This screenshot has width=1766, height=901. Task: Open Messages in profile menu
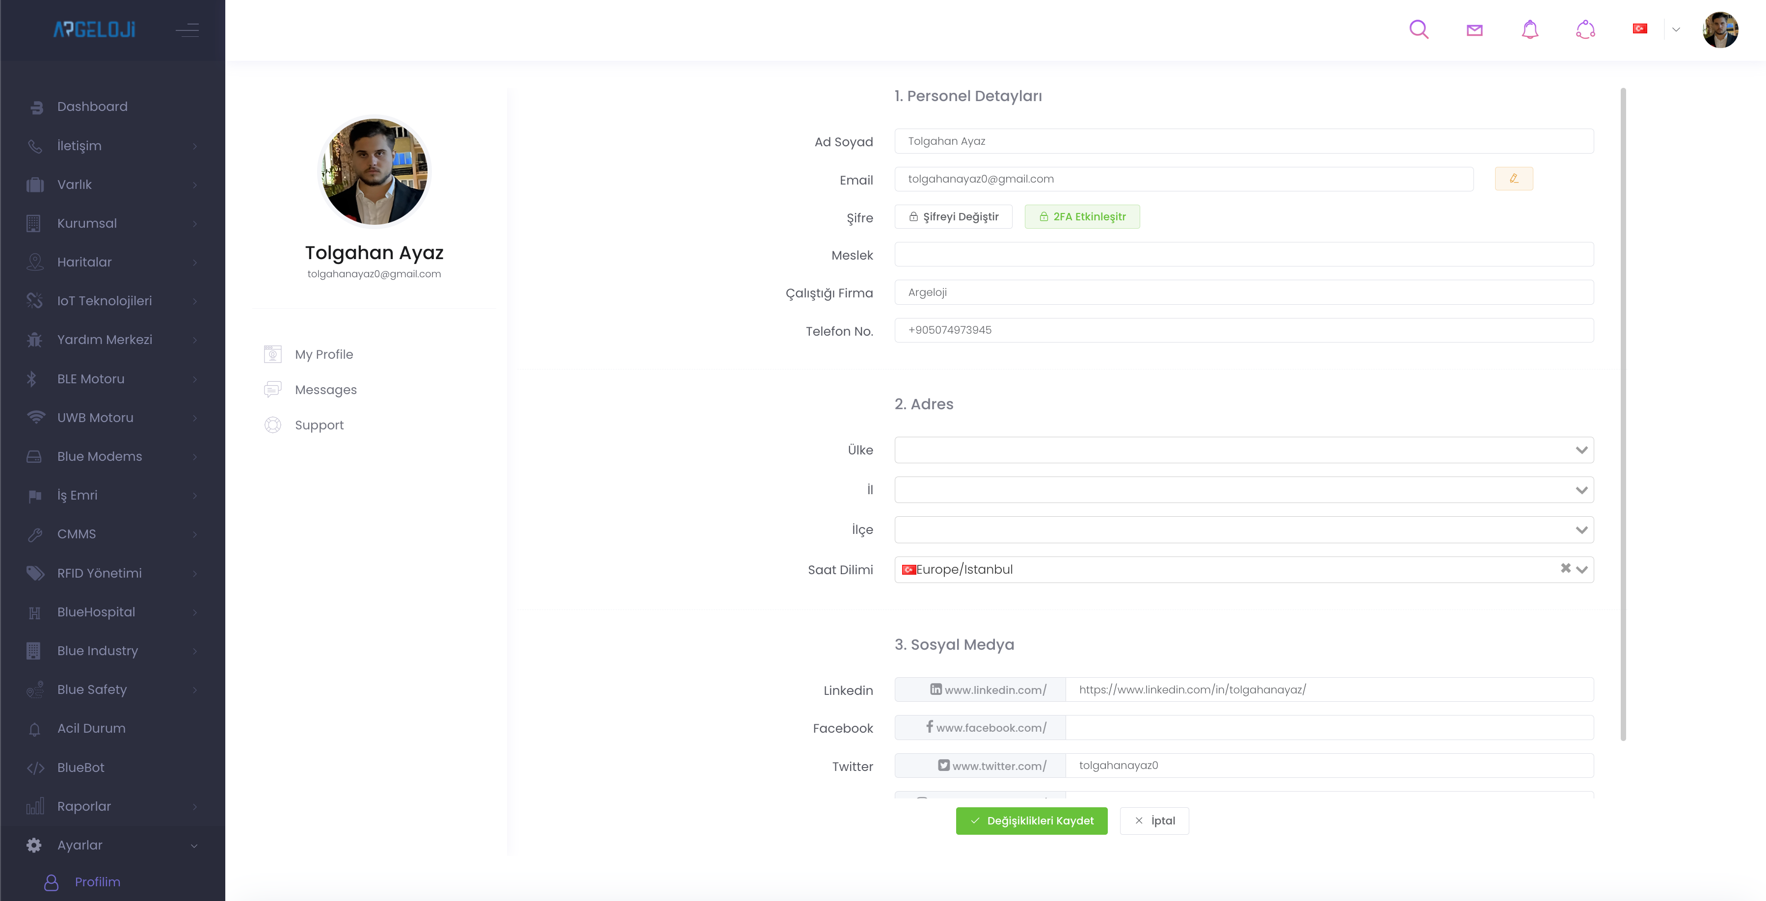325,390
